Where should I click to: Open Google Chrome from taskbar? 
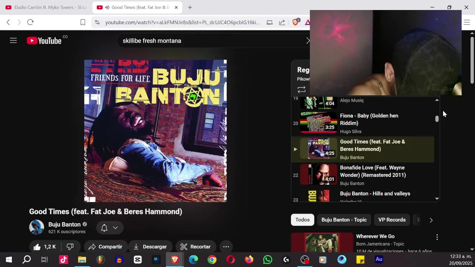[212, 260]
